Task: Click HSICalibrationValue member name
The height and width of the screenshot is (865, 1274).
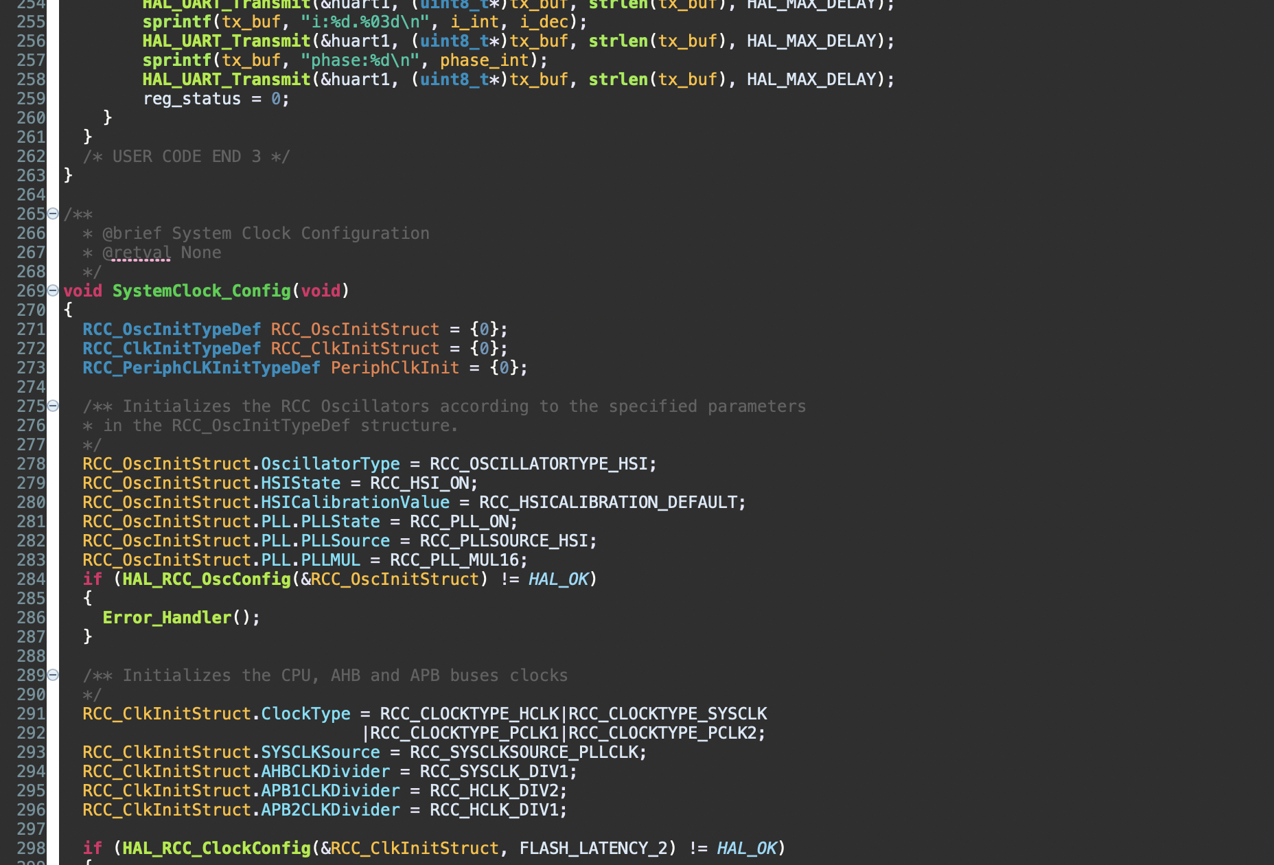Action: pos(355,503)
